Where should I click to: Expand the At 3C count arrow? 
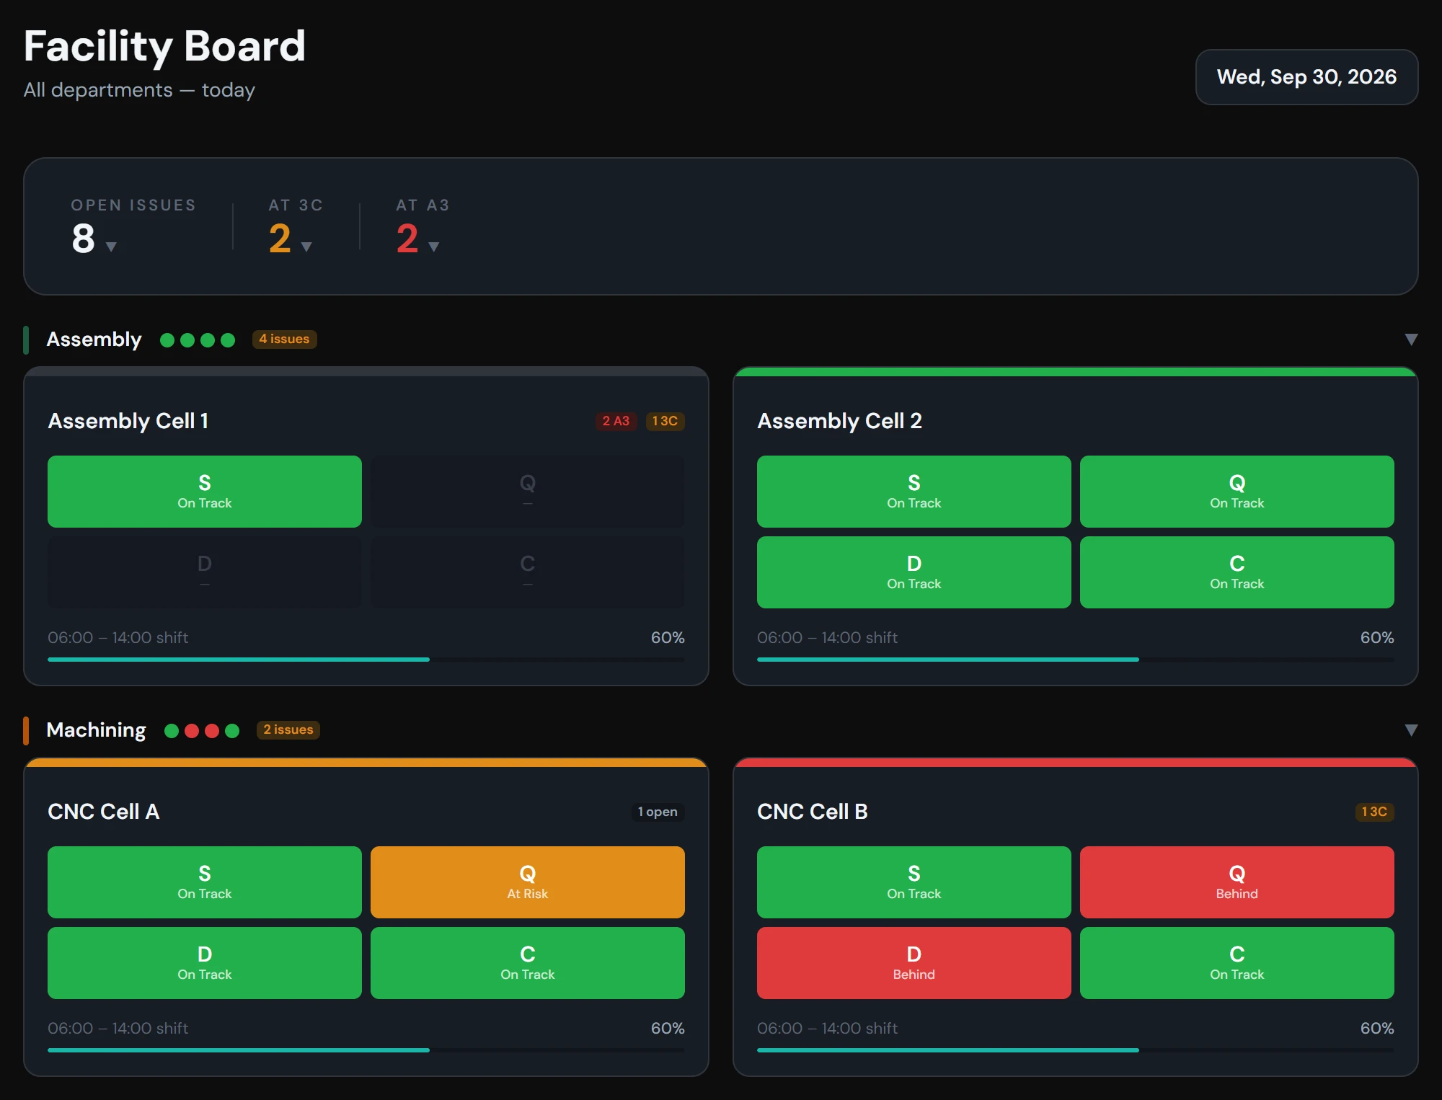[x=306, y=247]
